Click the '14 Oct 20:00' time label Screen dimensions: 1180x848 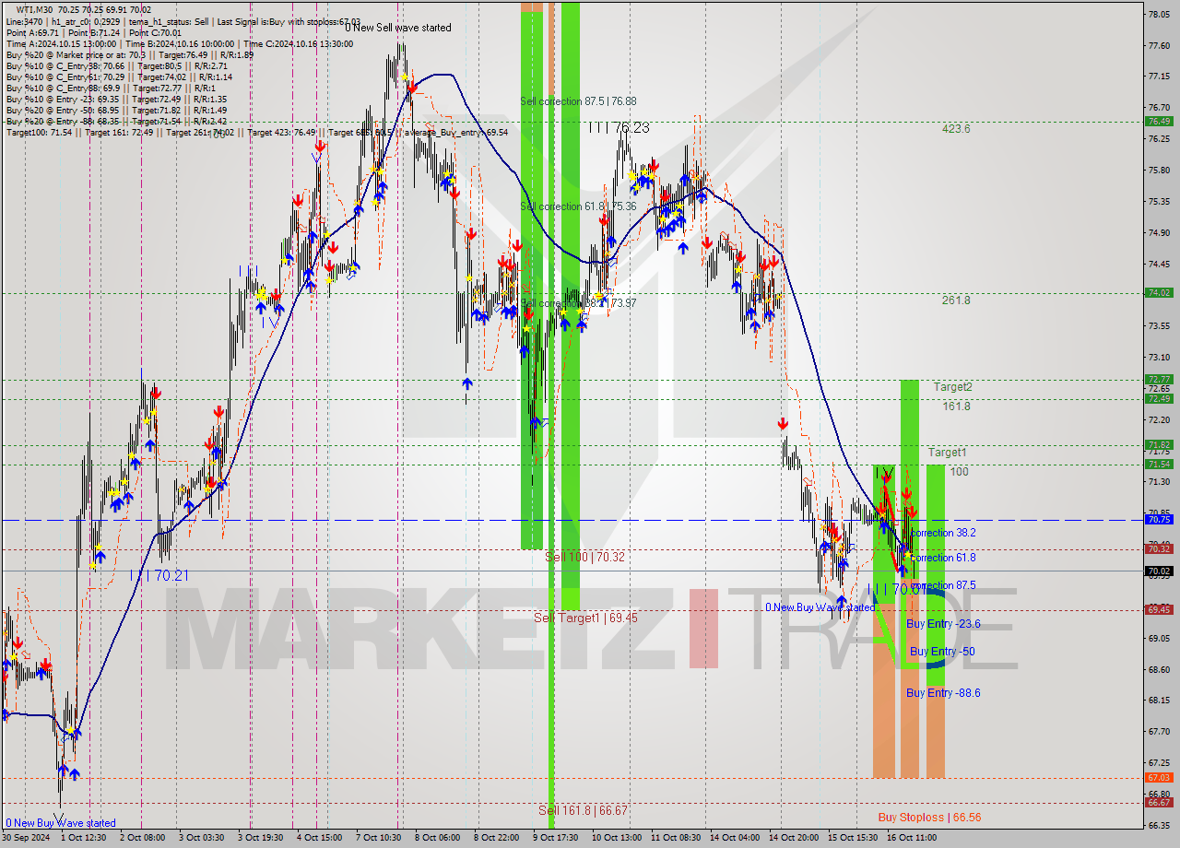coord(795,838)
